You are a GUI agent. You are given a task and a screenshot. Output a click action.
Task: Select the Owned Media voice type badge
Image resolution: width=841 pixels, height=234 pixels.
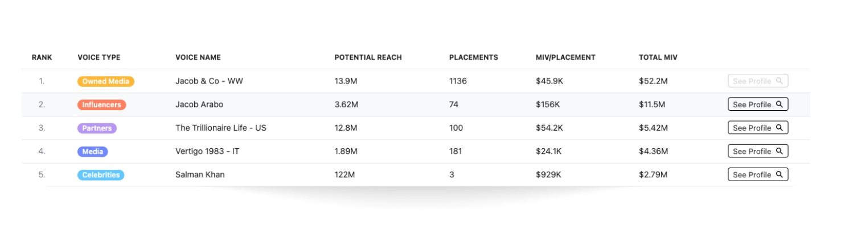[x=106, y=81]
